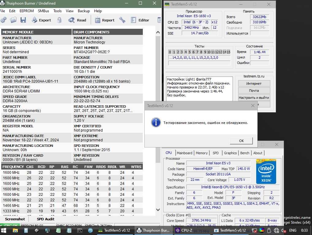Open the View menu
This screenshot has height=235, width=312.
click(70, 11)
